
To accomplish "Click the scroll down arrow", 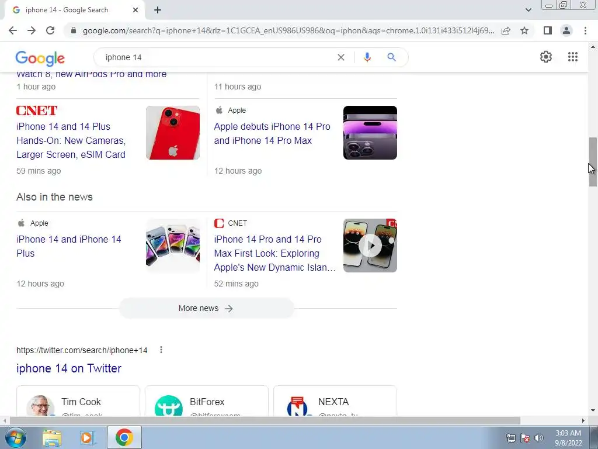I will tap(593, 411).
